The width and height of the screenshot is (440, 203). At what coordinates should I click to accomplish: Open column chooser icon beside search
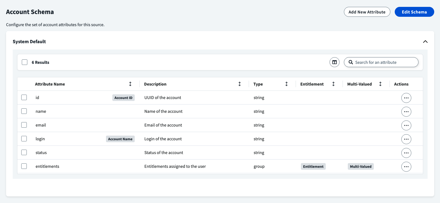pyautogui.click(x=334, y=62)
